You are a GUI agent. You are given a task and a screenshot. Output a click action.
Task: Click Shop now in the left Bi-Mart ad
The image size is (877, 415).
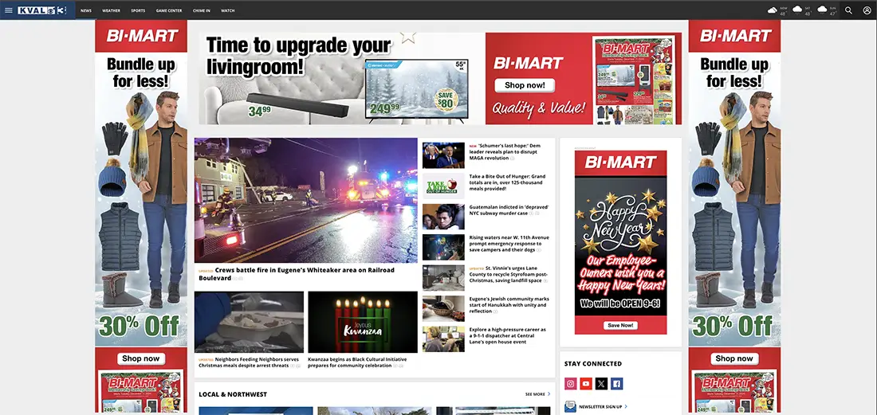(141, 358)
